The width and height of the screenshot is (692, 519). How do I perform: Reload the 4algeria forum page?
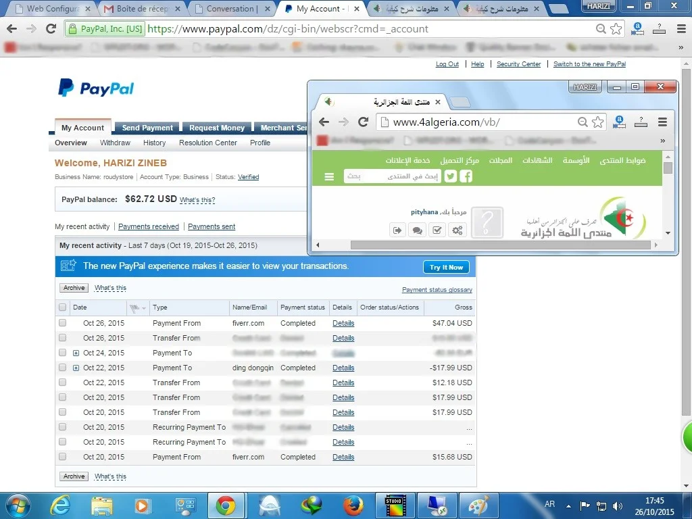tap(363, 122)
